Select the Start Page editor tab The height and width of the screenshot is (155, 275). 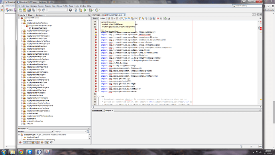(x=96, y=15)
